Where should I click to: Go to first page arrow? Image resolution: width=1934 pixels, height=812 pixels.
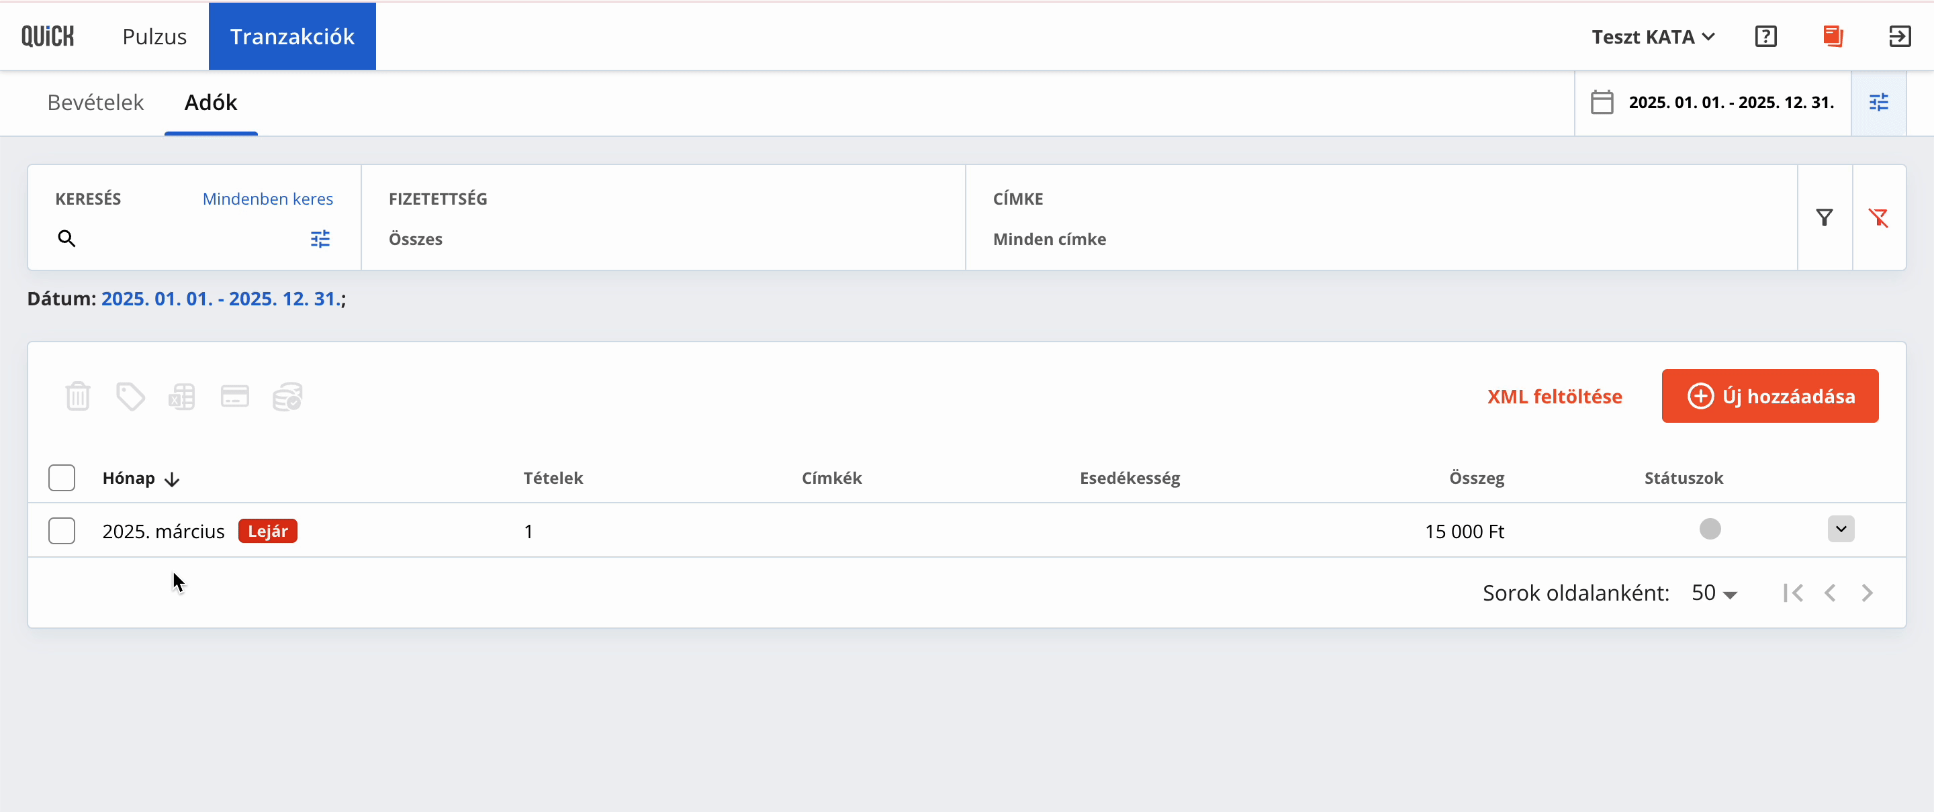click(x=1793, y=593)
